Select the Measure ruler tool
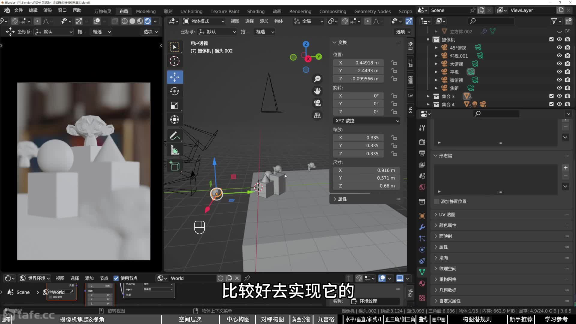 175,150
